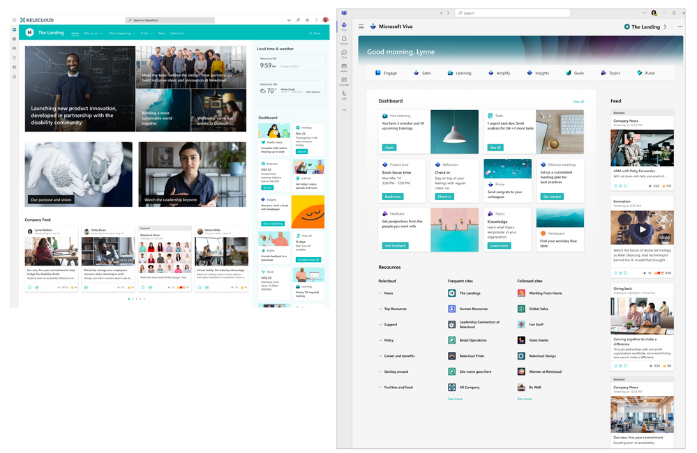This screenshot has height=453, width=697.
Task: Select the Engage icon in Viva navigation
Action: [x=377, y=73]
